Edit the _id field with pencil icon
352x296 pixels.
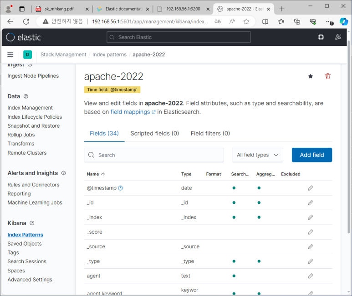(310, 202)
